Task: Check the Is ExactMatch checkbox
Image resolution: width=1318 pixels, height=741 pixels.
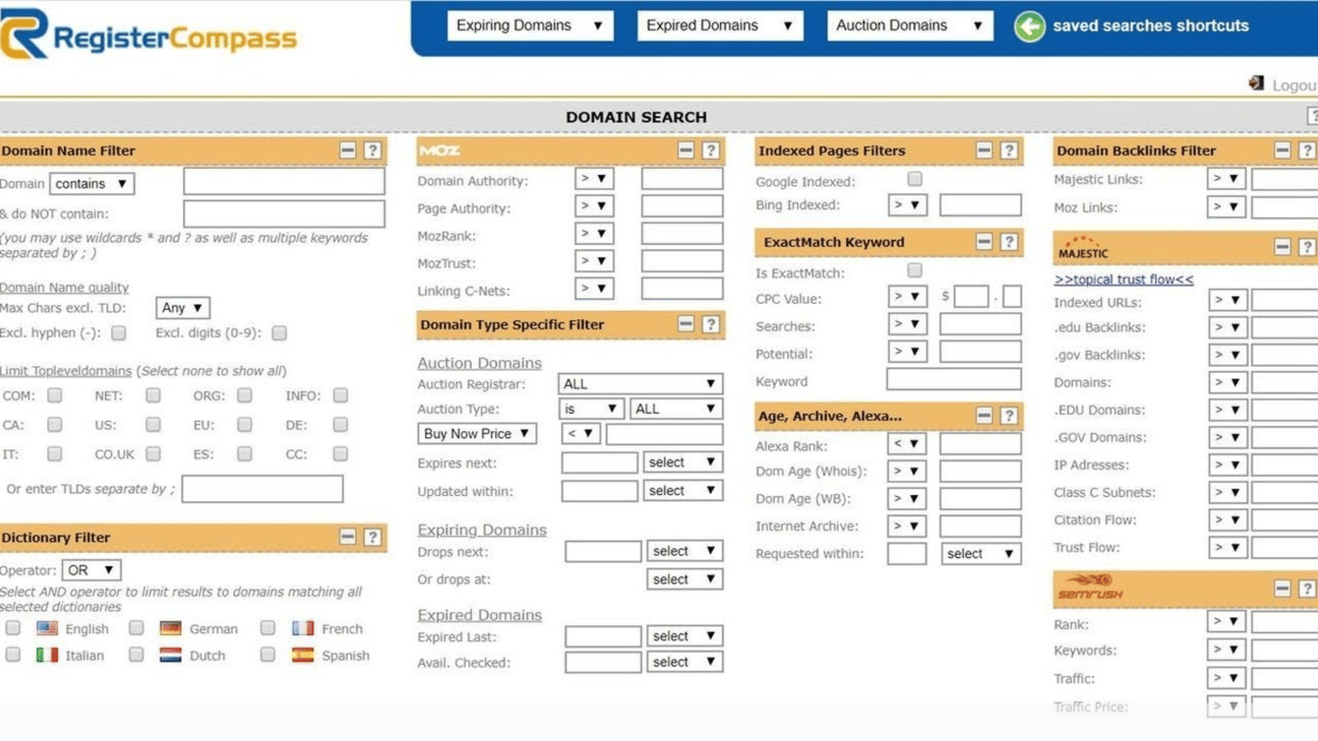Action: [x=915, y=271]
